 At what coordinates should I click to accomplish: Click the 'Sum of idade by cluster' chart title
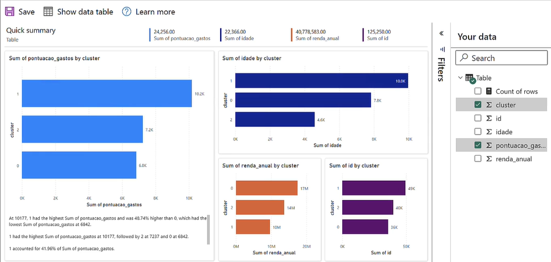click(x=251, y=59)
